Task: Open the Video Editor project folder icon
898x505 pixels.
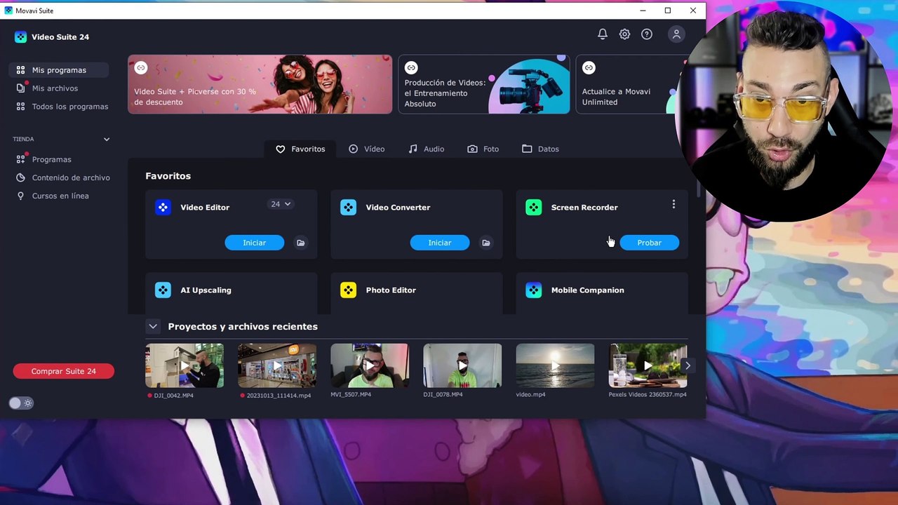Action: [300, 243]
